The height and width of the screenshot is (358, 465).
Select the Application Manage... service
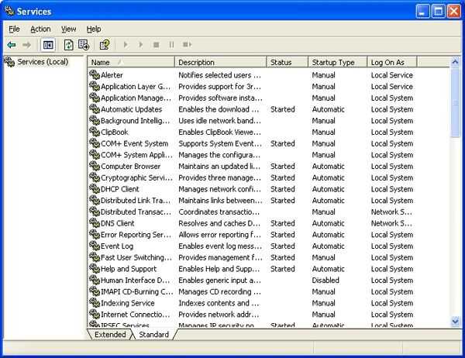(x=136, y=98)
